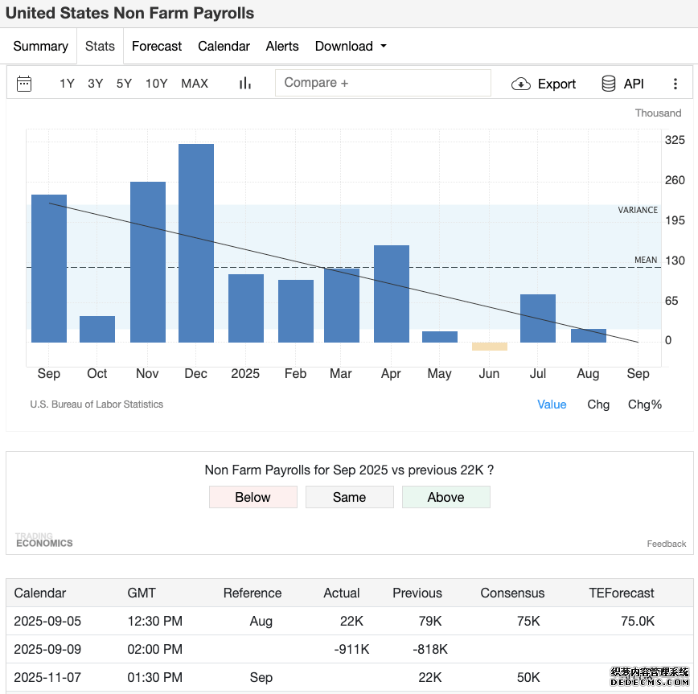Switch to the Summary tab

(40, 47)
